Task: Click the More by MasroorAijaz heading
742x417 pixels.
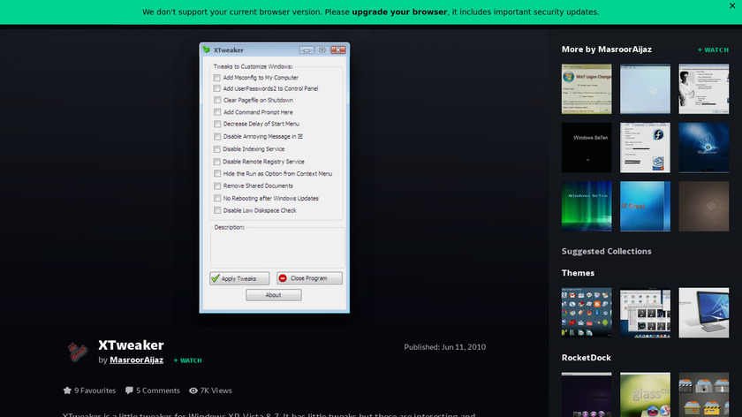Action: tap(607, 49)
